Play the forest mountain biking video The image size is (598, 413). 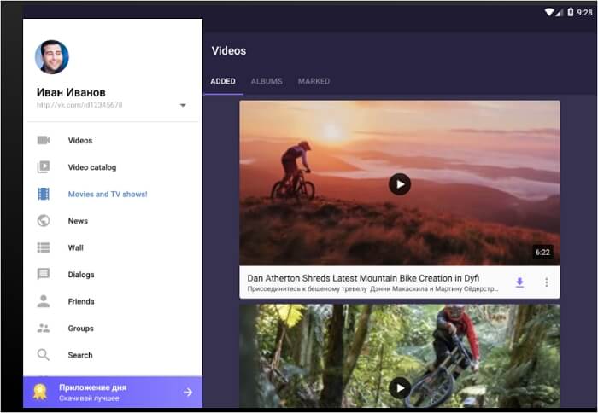[x=399, y=388]
